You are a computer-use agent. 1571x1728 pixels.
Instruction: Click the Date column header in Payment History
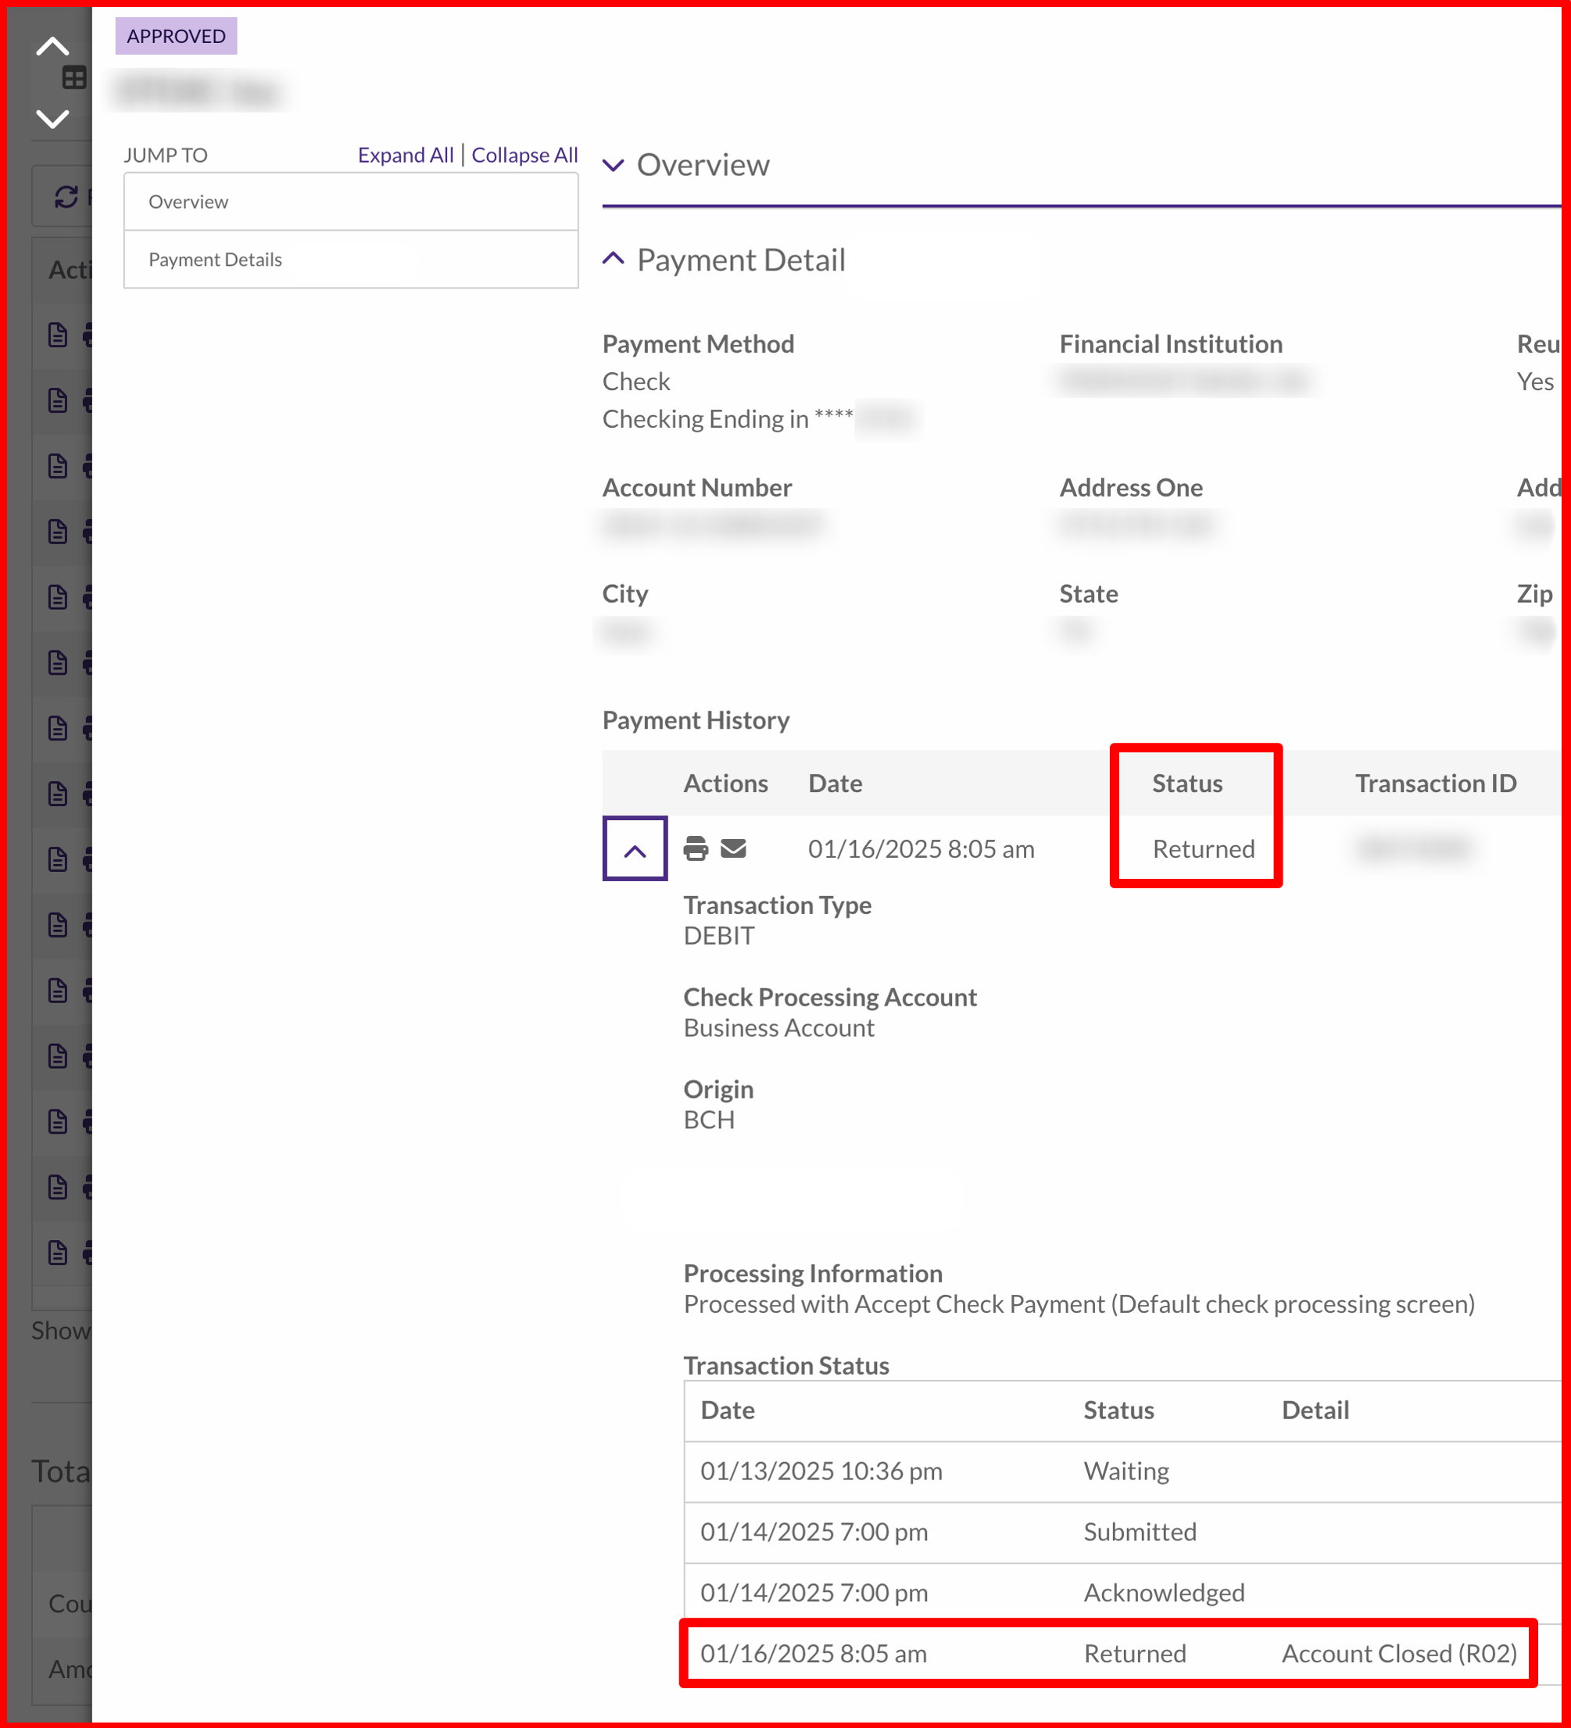[x=836, y=783]
